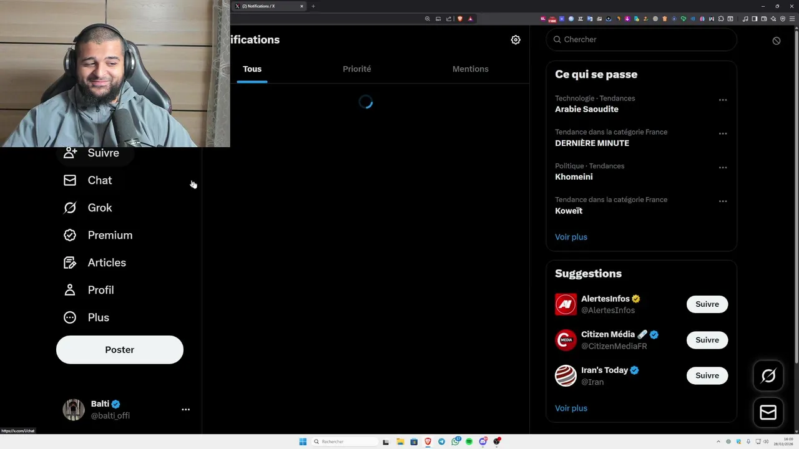
Task: Click the volume icon in the system tray
Action: pyautogui.click(x=766, y=442)
